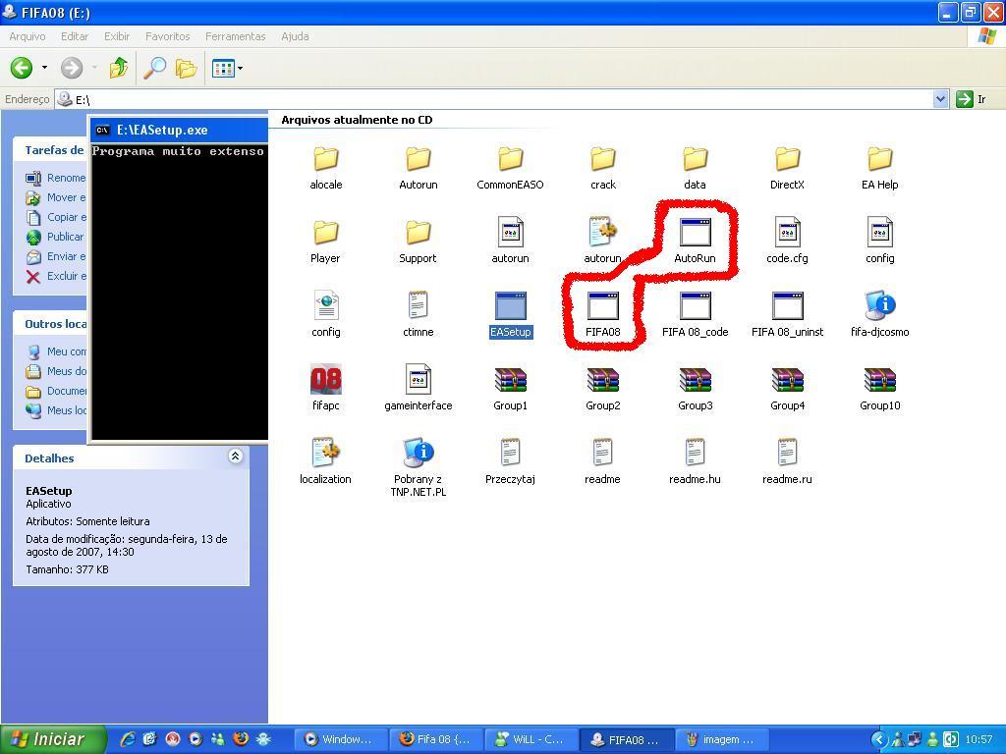Select the code.cfg file
The image size is (1006, 754).
tap(787, 242)
